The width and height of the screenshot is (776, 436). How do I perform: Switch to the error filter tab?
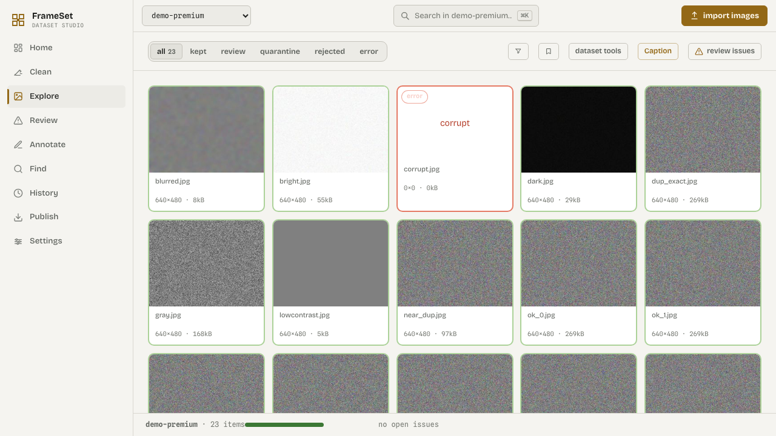pyautogui.click(x=369, y=51)
